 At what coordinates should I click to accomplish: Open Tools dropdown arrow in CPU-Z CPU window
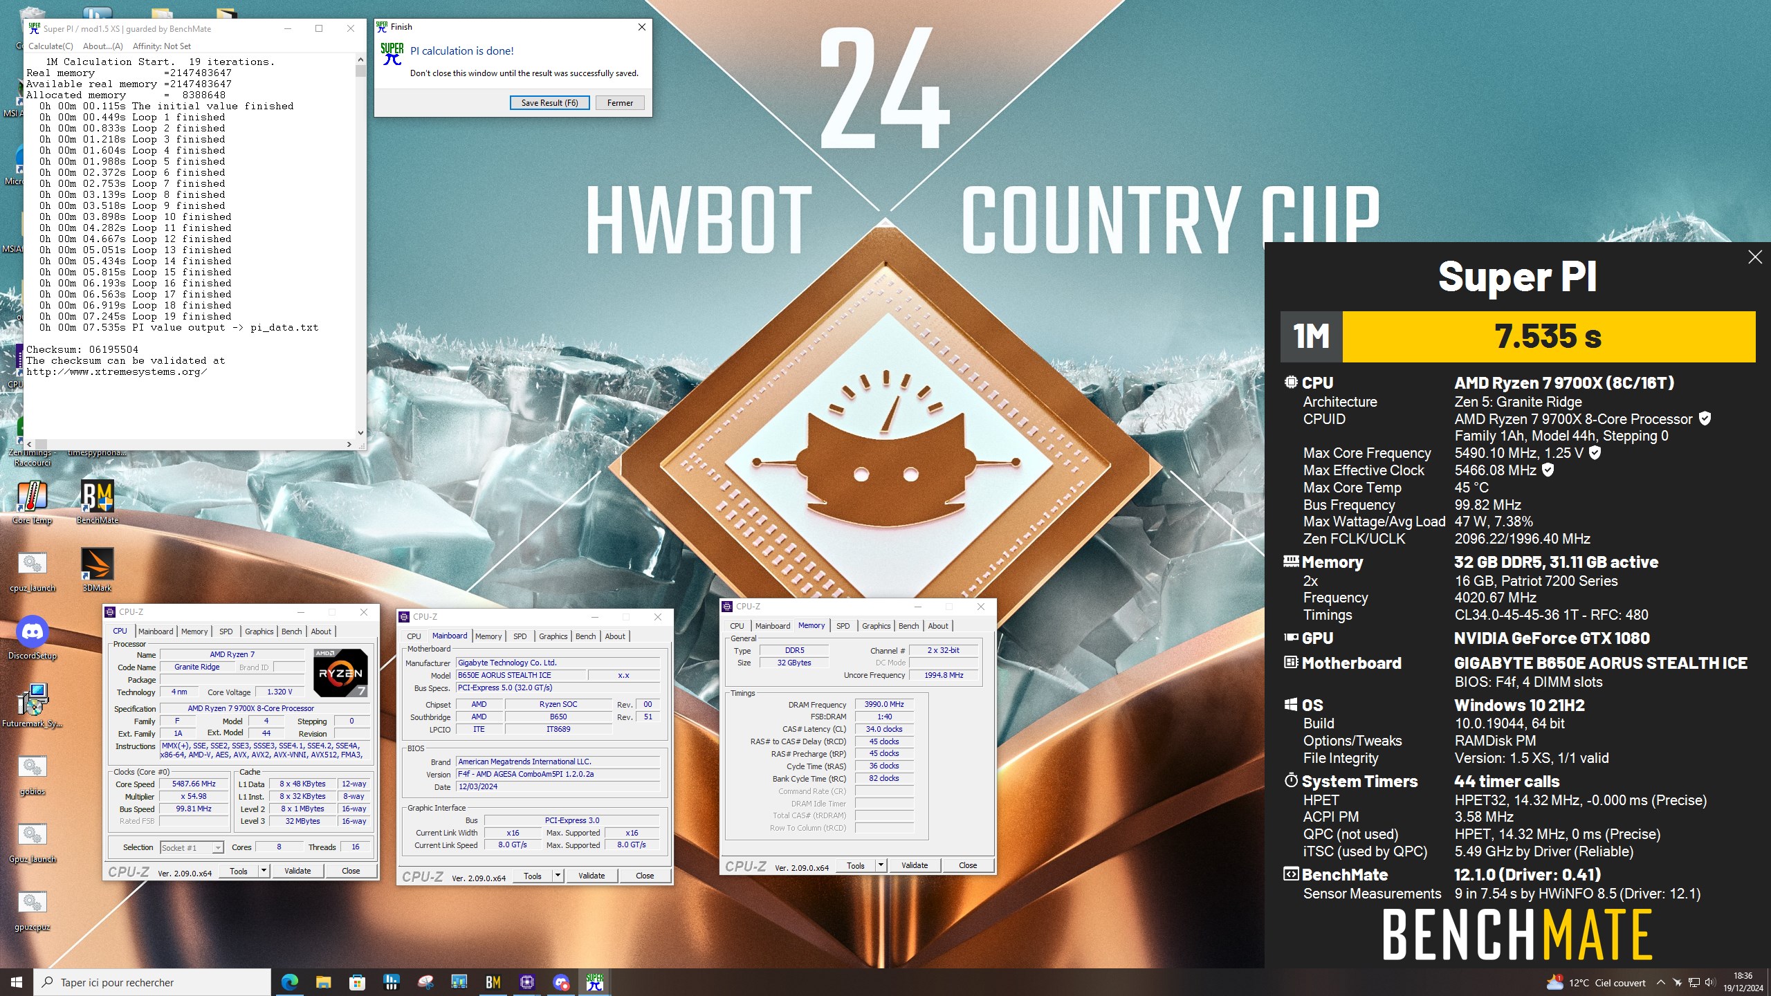point(263,871)
